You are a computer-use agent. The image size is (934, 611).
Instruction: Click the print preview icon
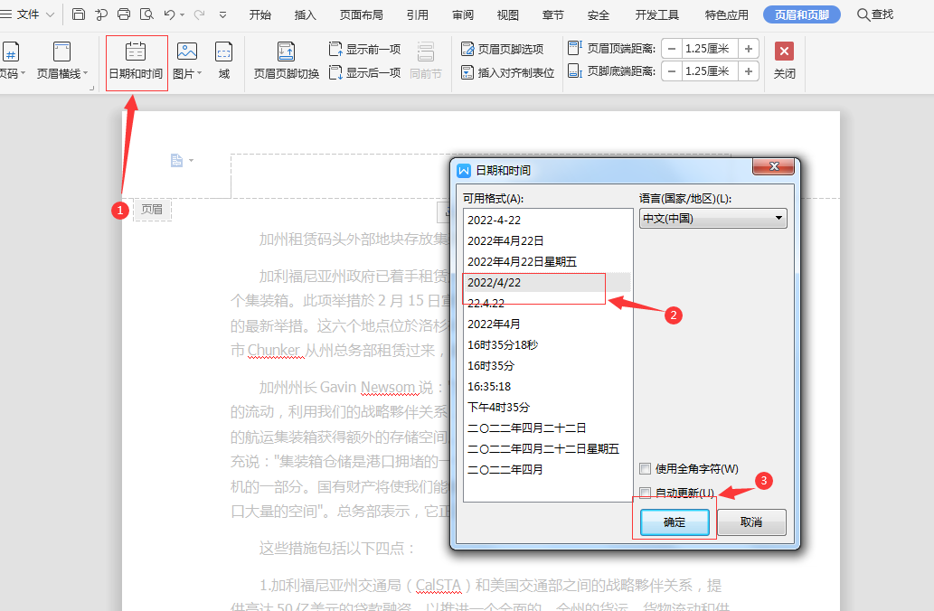146,14
